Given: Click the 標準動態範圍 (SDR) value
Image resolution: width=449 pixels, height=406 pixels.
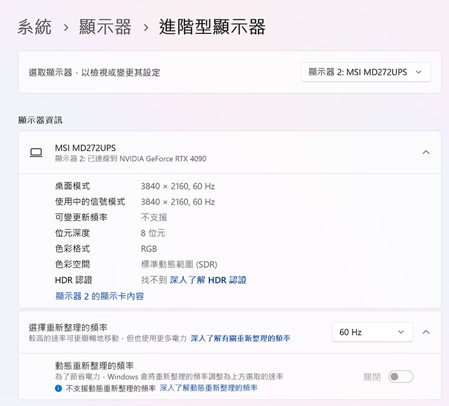Looking at the screenshot, I should (179, 264).
